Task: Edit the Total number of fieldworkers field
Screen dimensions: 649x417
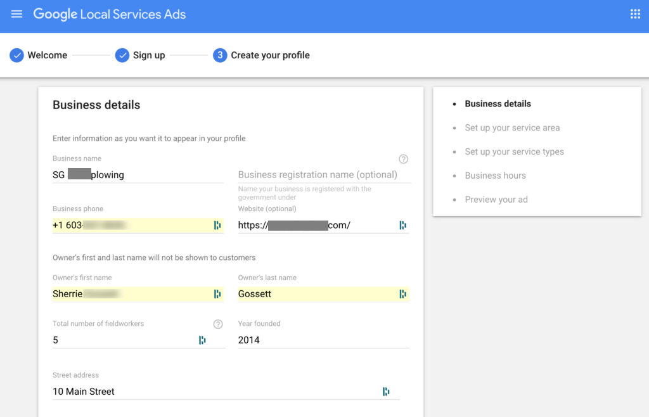Action: [139, 340]
